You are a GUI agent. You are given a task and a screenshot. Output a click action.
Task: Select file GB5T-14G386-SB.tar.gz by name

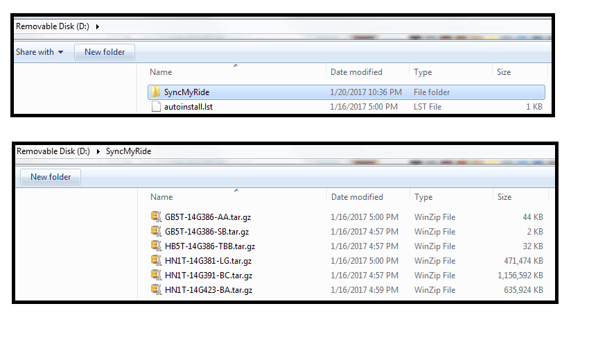click(207, 232)
